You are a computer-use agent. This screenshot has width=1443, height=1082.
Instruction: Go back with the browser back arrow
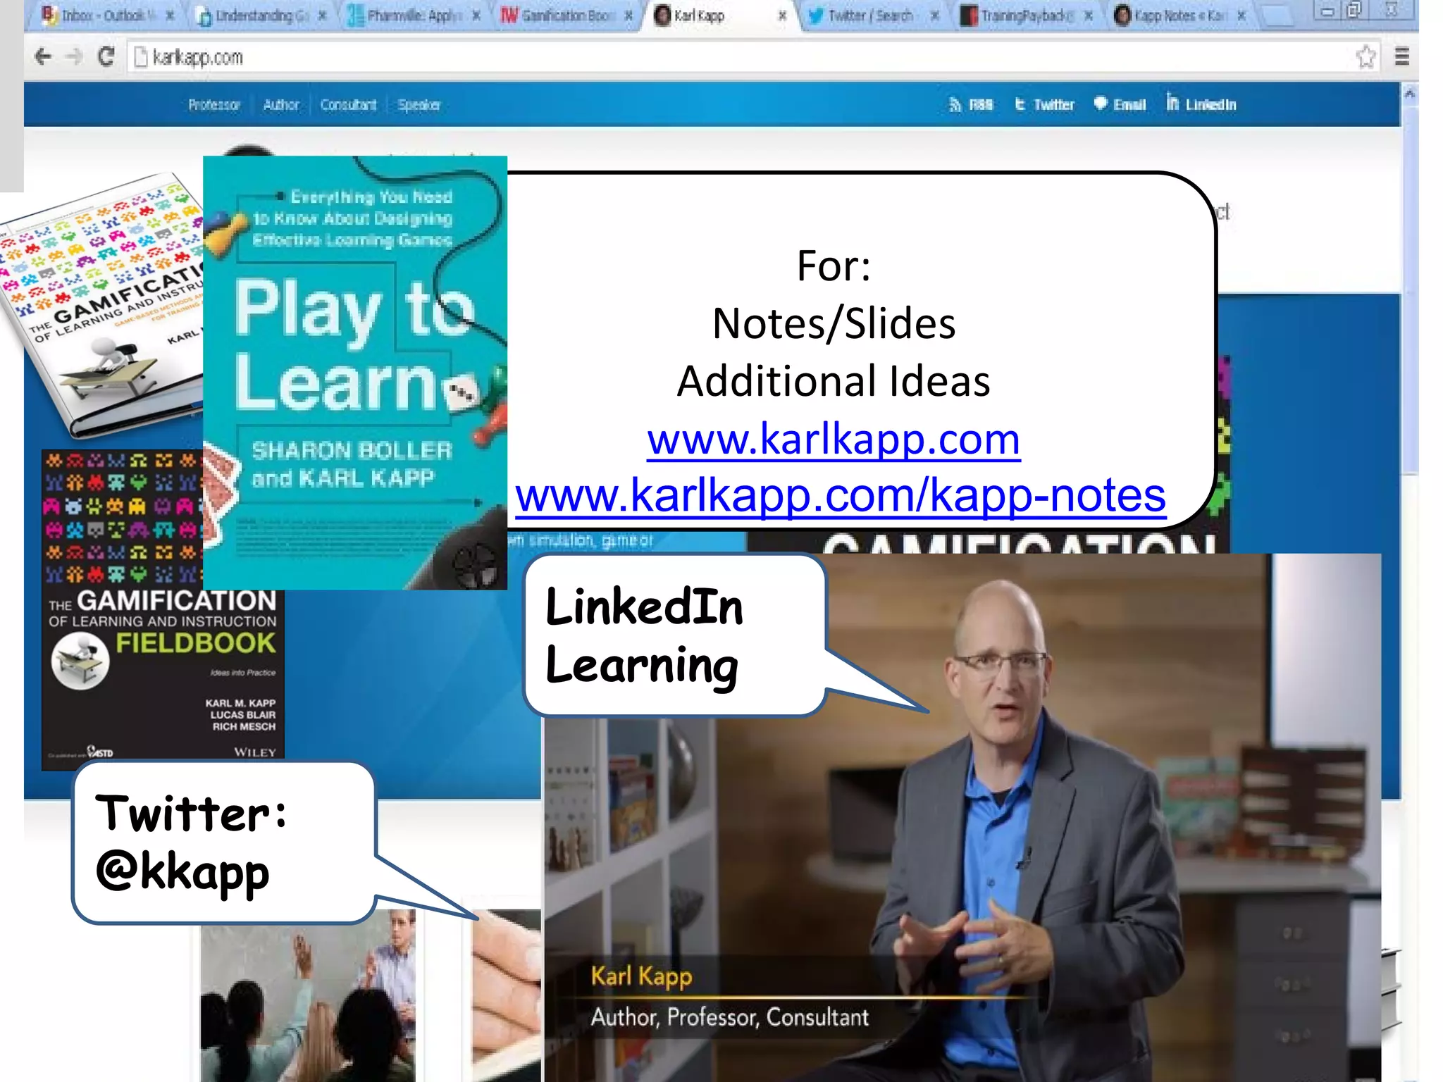point(43,56)
